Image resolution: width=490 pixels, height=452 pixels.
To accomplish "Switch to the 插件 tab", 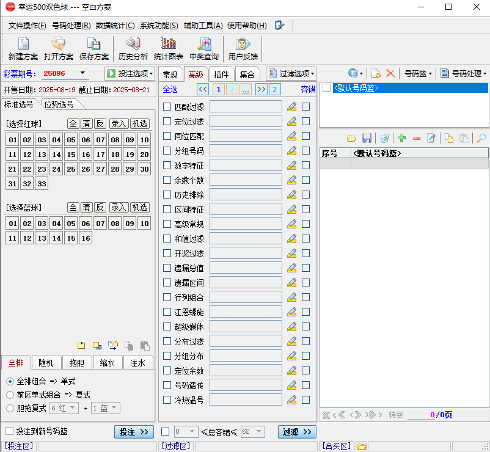I will pos(221,75).
